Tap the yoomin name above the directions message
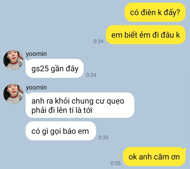 click(36, 87)
